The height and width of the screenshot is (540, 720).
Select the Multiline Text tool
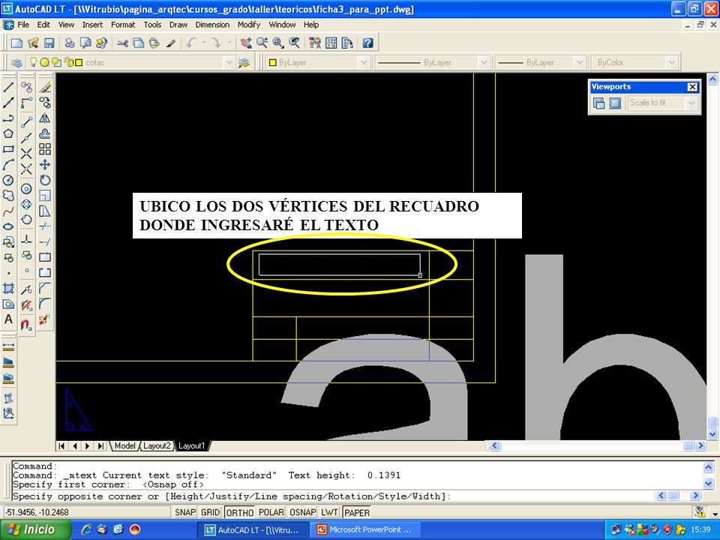[8, 319]
